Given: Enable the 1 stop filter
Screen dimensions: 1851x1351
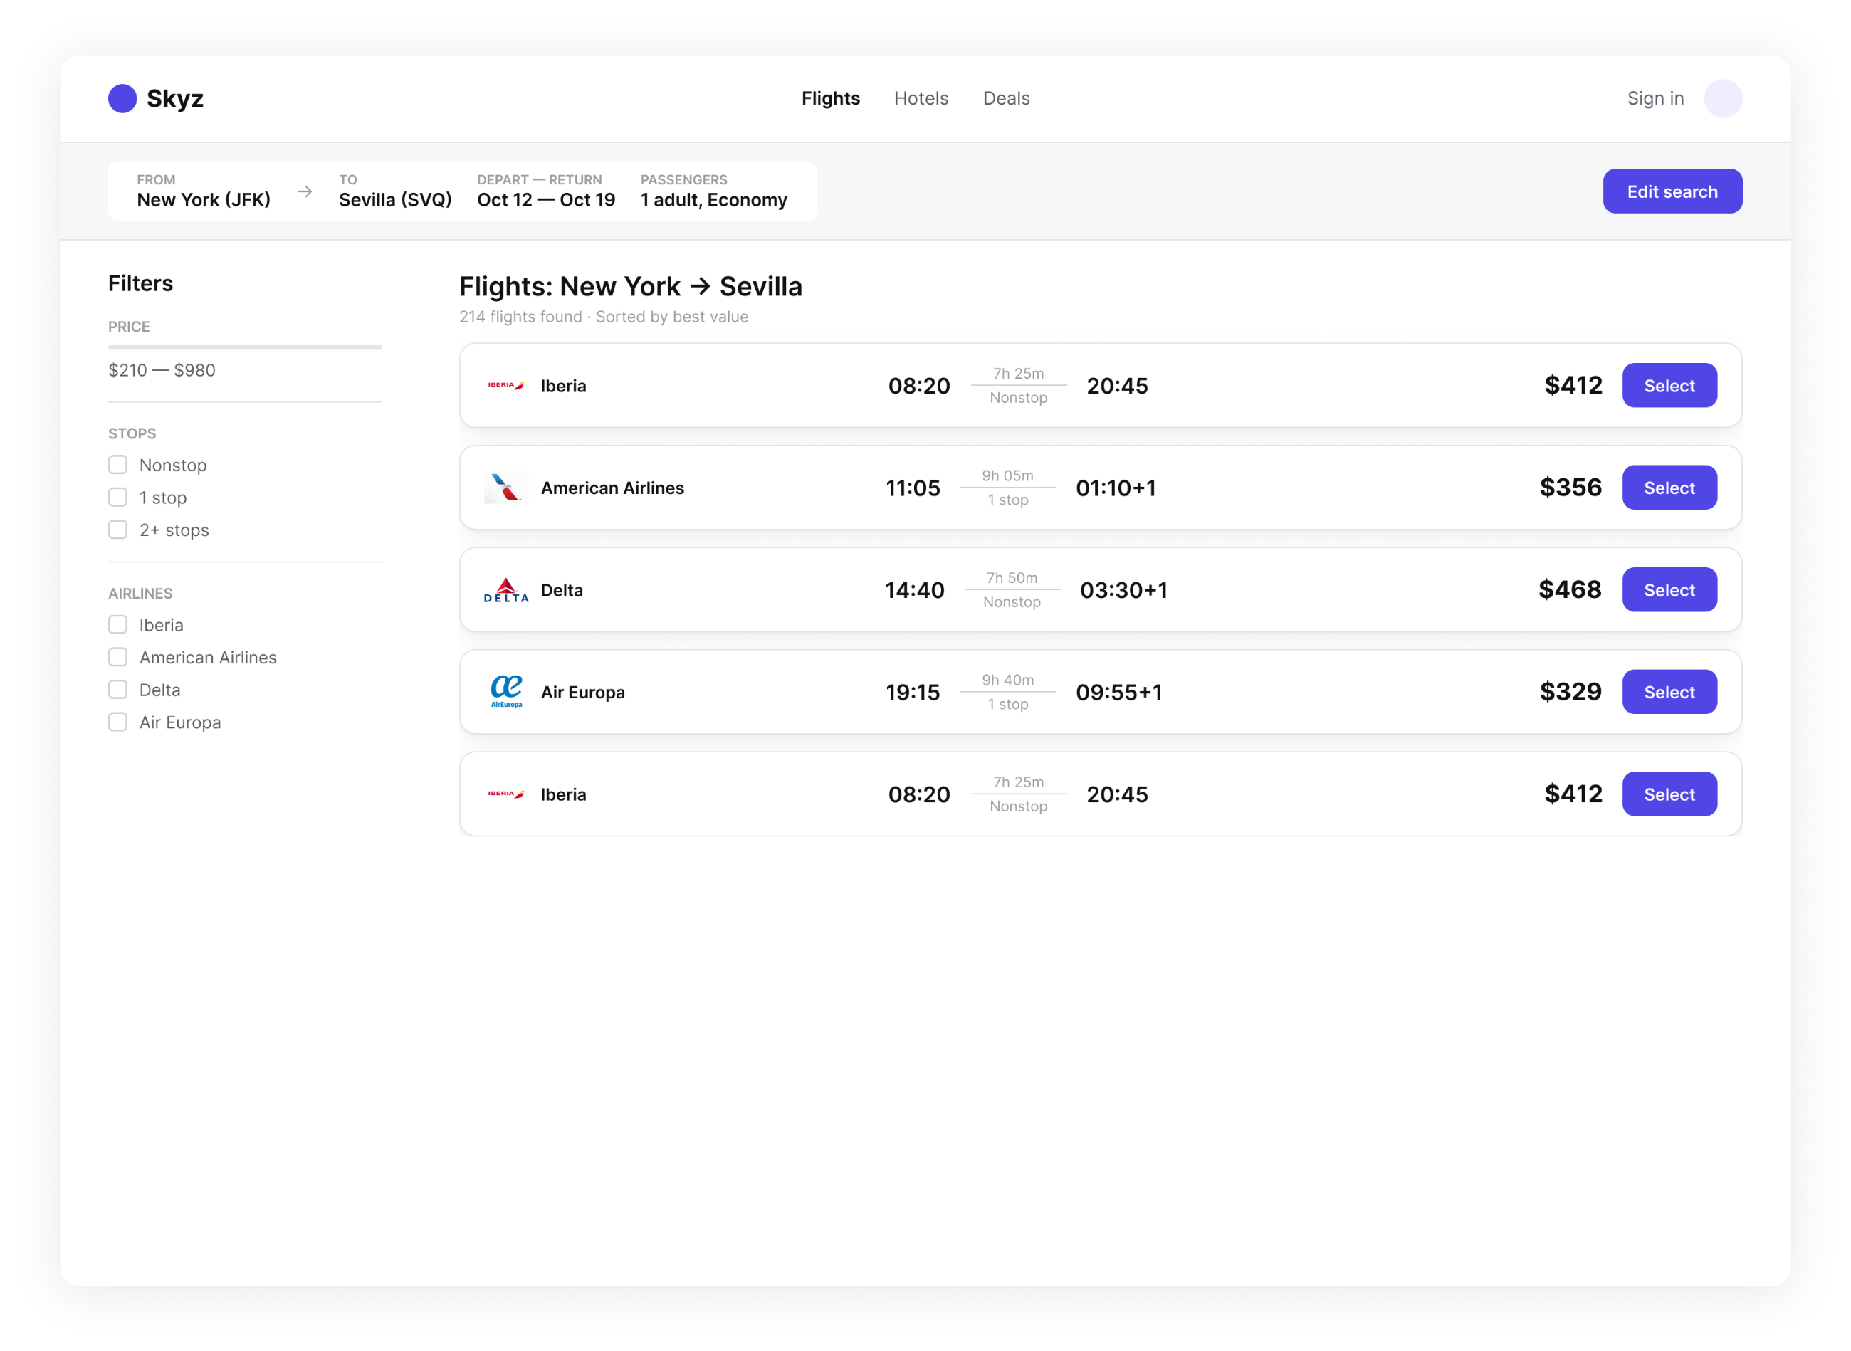Looking at the screenshot, I should tap(117, 498).
